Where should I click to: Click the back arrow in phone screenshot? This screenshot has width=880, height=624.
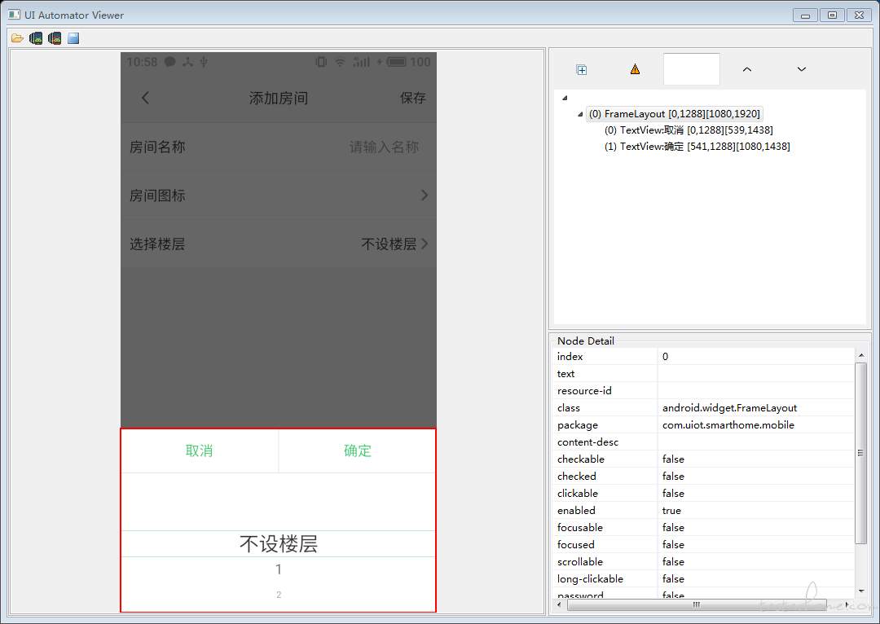click(145, 98)
